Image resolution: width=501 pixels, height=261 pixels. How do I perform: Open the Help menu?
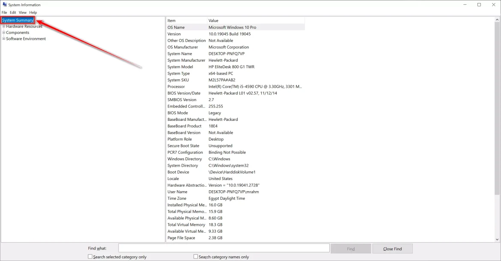point(33,12)
